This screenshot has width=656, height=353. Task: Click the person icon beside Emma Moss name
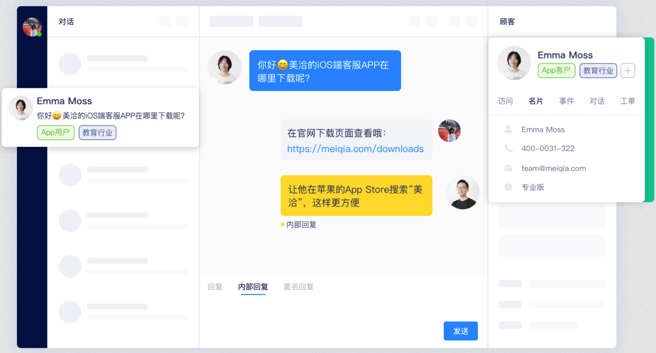click(x=508, y=129)
